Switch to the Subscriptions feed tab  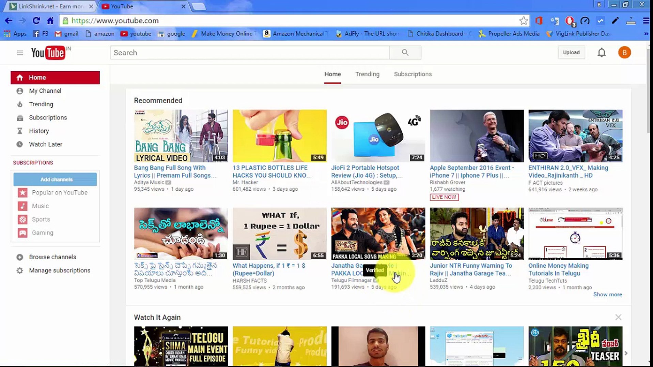pyautogui.click(x=413, y=74)
